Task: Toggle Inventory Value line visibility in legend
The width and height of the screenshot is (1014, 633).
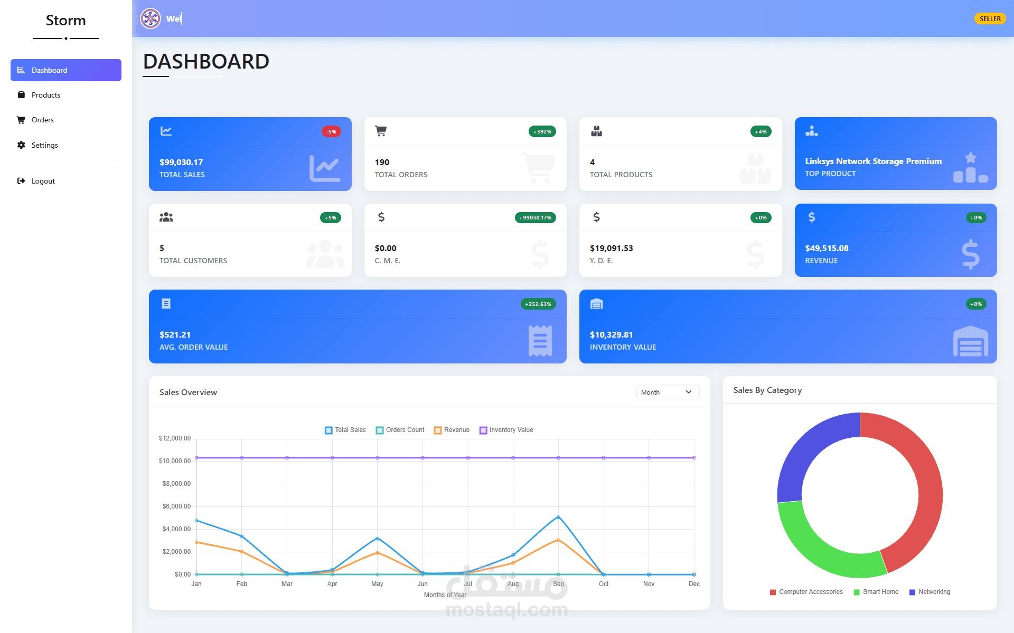Action: (x=506, y=430)
